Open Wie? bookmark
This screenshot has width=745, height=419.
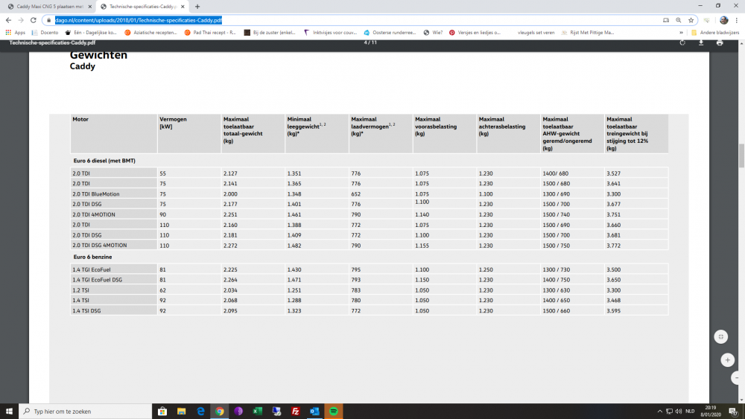coord(433,33)
